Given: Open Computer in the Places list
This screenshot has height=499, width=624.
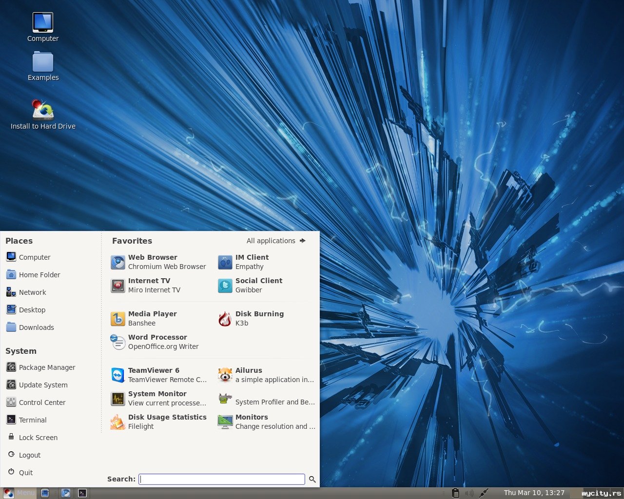Looking at the screenshot, I should click(x=28, y=257).
